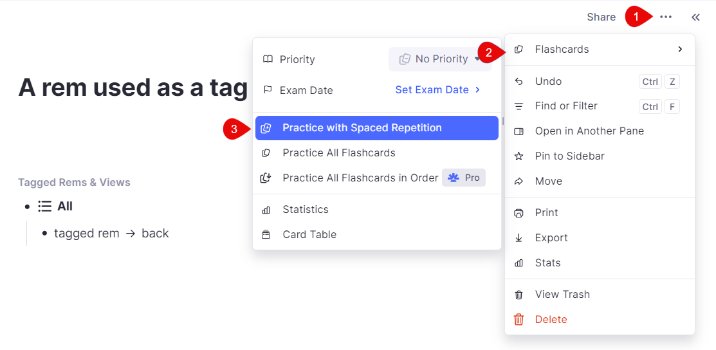Click the Share button

(601, 17)
